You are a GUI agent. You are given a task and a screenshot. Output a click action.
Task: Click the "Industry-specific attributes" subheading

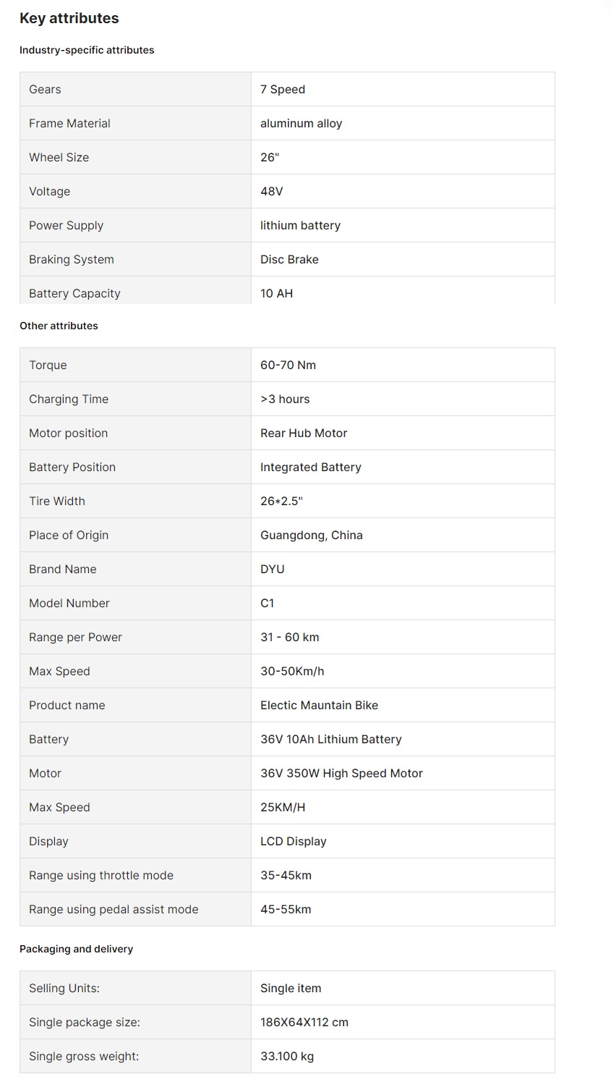tap(87, 50)
